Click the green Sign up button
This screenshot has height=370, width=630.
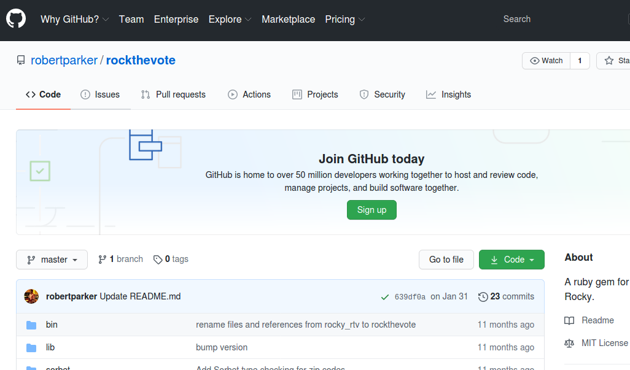pyautogui.click(x=371, y=210)
